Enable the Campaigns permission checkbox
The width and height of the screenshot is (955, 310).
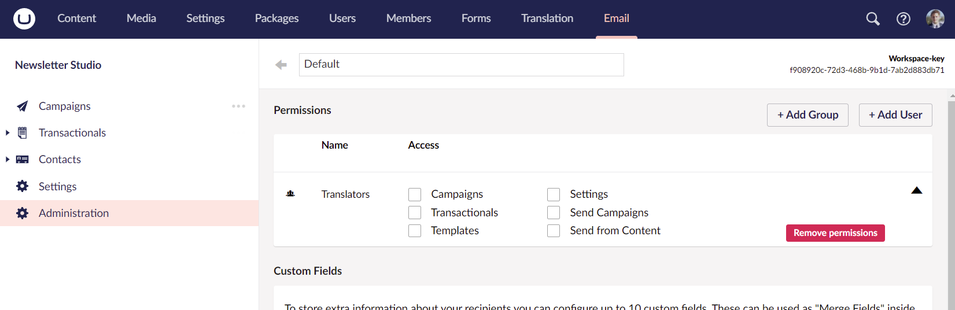tap(415, 194)
